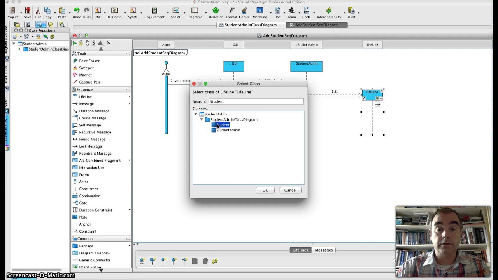Click the Paste toolbar icon
498x280 pixels.
[62, 13]
